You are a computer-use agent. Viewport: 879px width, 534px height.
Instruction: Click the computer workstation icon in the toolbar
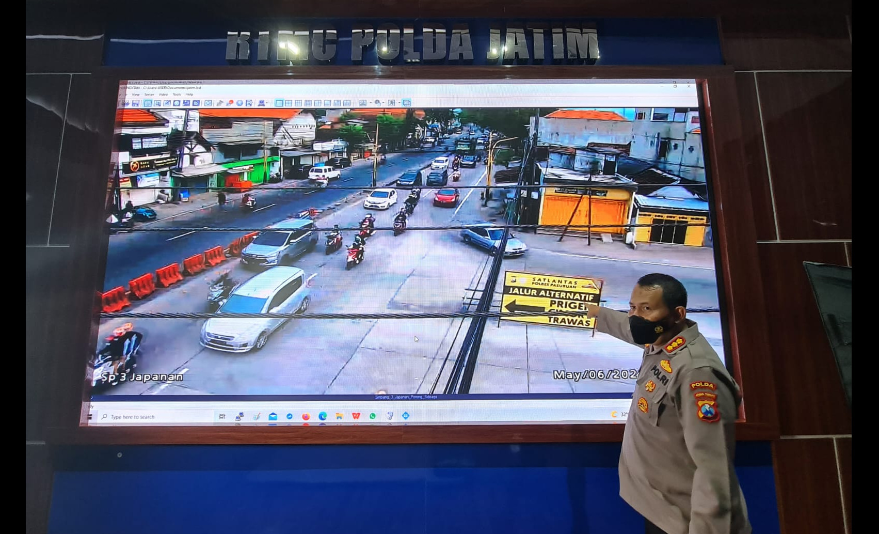[x=261, y=103]
